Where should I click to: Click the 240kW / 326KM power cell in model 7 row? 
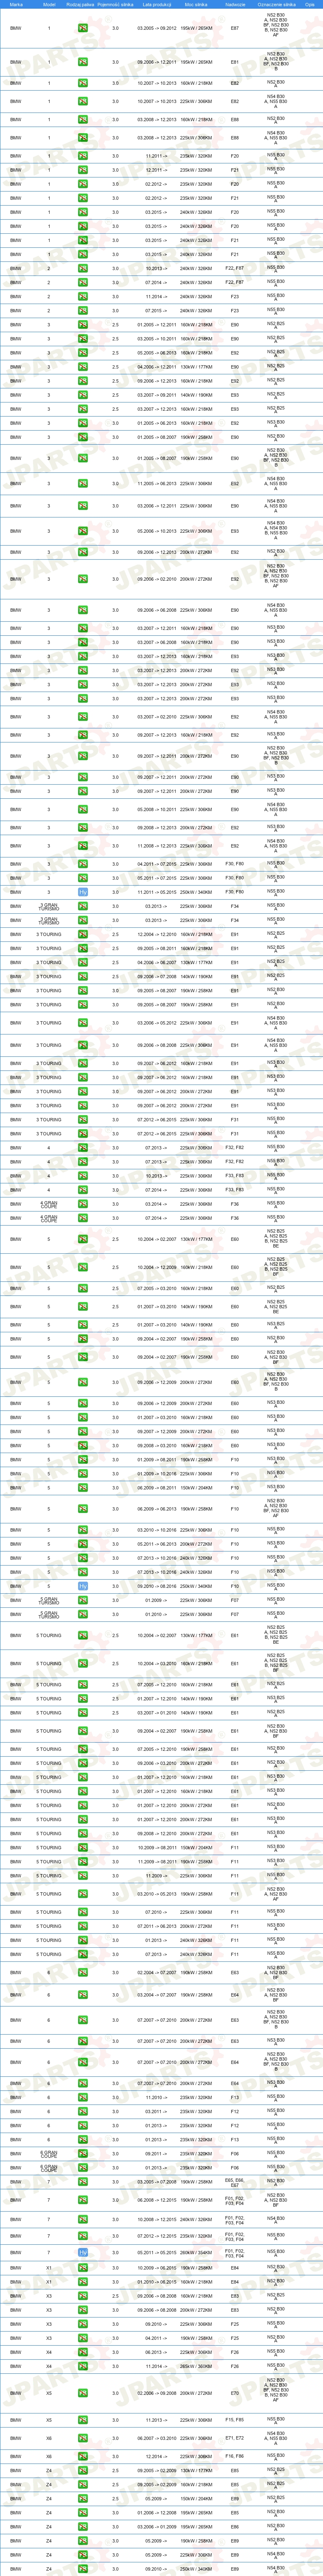(x=197, y=2219)
